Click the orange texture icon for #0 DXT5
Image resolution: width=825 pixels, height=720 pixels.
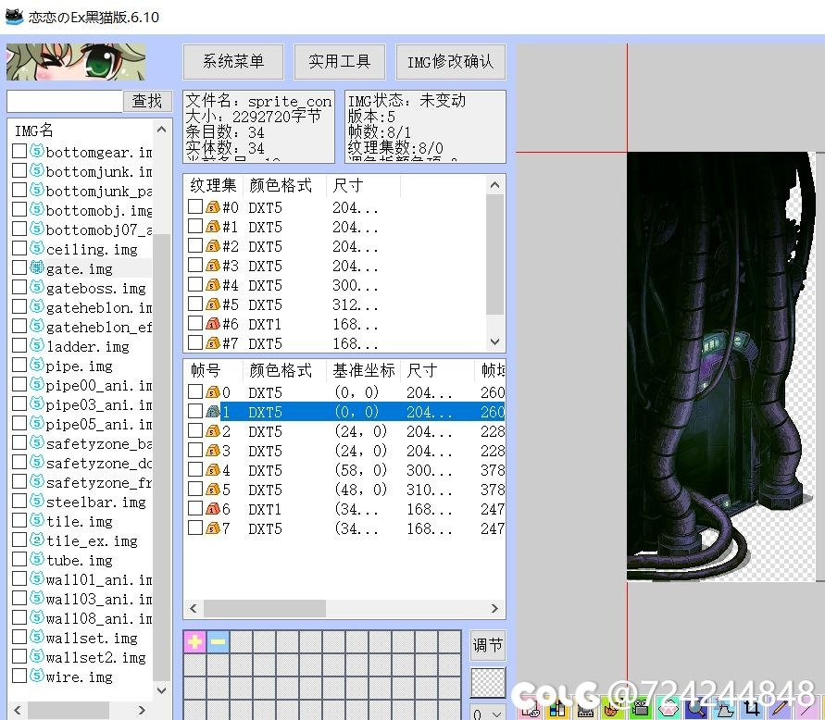click(x=213, y=206)
